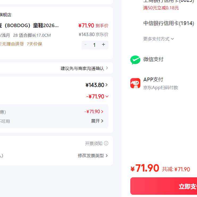Click the BOBDOG 童鞋 product title
Screen dimensions: 197x197
point(29,26)
